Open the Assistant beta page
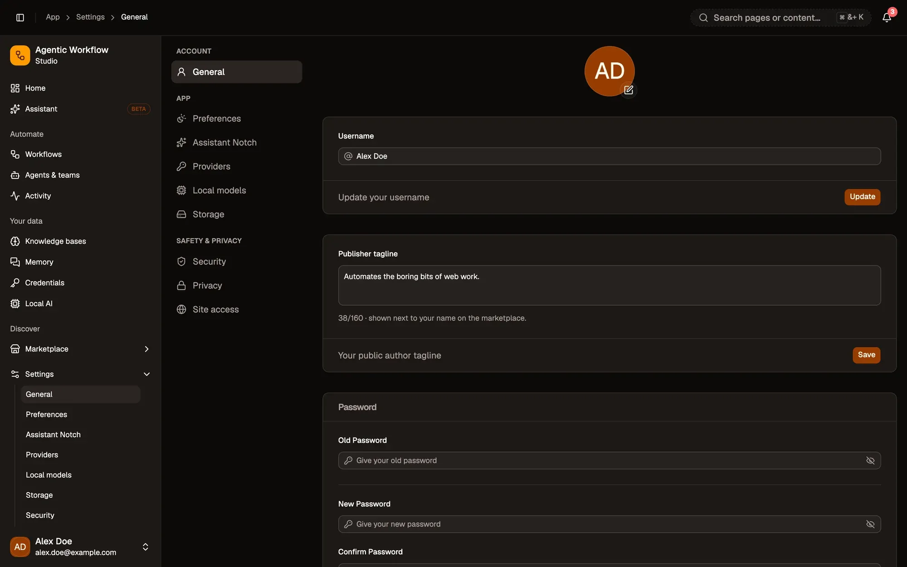The width and height of the screenshot is (907, 567). coord(80,109)
